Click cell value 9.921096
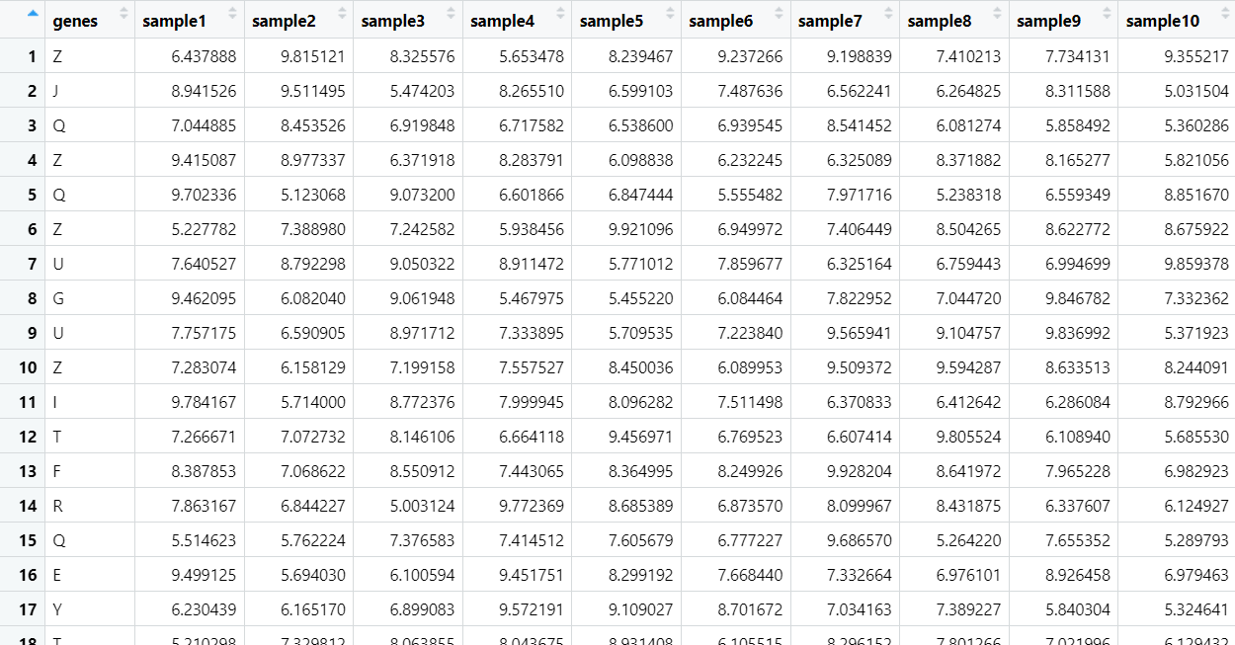The image size is (1235, 645). (641, 229)
